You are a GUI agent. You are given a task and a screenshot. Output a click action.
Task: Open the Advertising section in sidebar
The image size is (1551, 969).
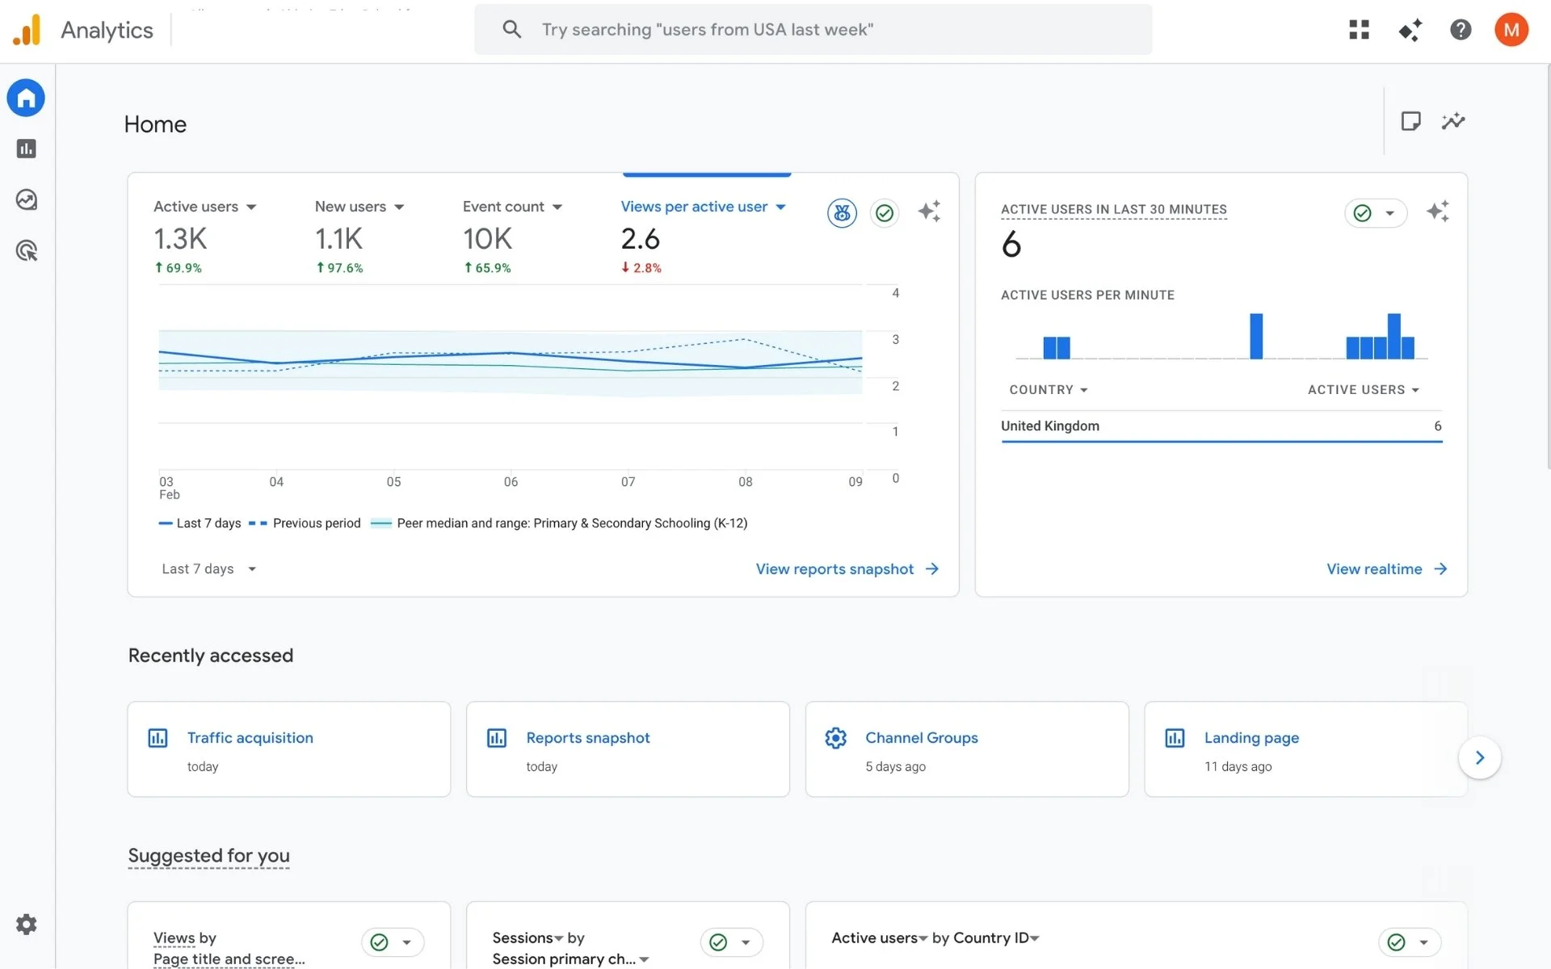tap(26, 250)
